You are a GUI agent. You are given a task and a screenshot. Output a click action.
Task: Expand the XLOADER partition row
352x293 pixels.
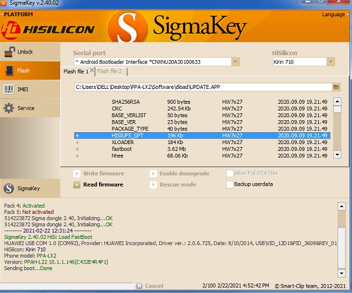click(77, 142)
